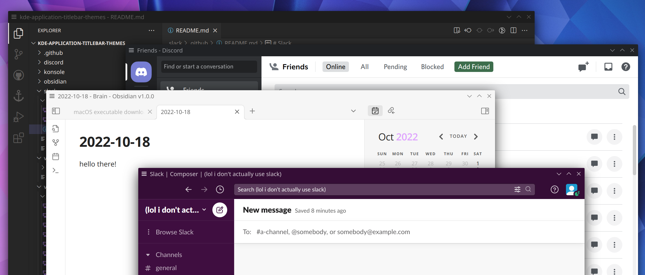
Task: Click Discord Find or start a conversation field
Action: pos(209,67)
